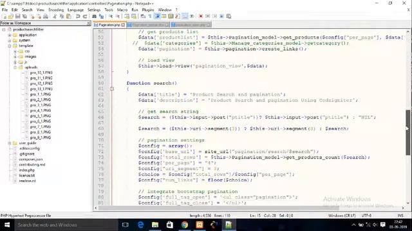The image size is (412, 231).
Task: Select the Pagination.php tab
Action: (109, 25)
